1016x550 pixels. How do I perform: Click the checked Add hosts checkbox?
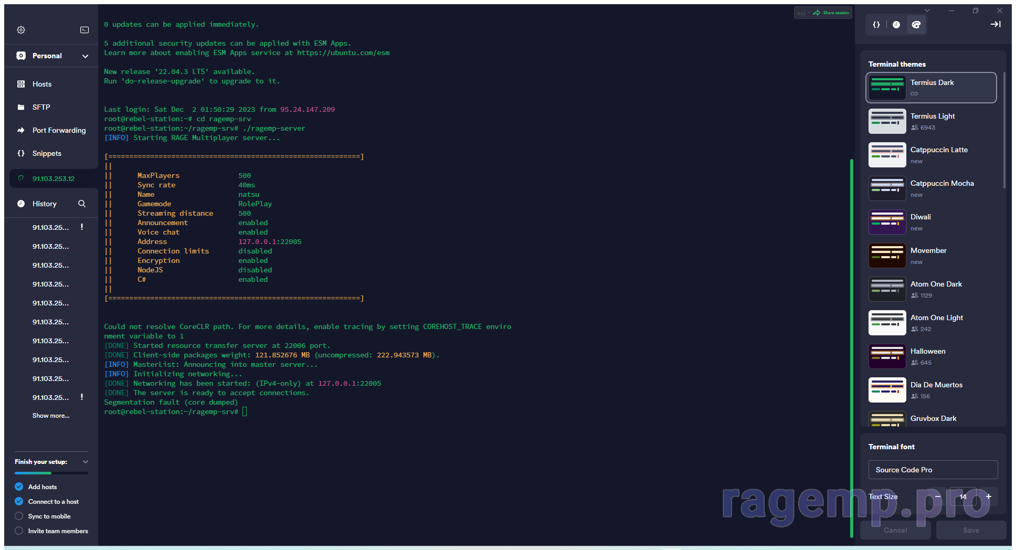pos(19,487)
